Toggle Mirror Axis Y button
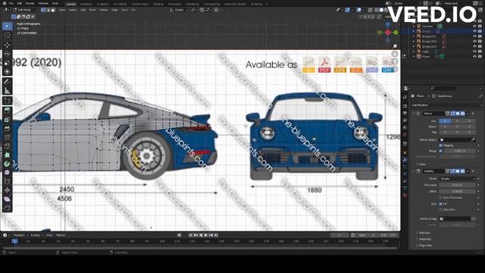 457,121
